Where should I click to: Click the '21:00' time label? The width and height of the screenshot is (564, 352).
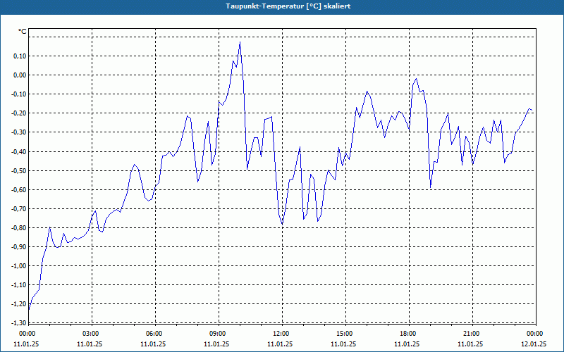[470, 334]
